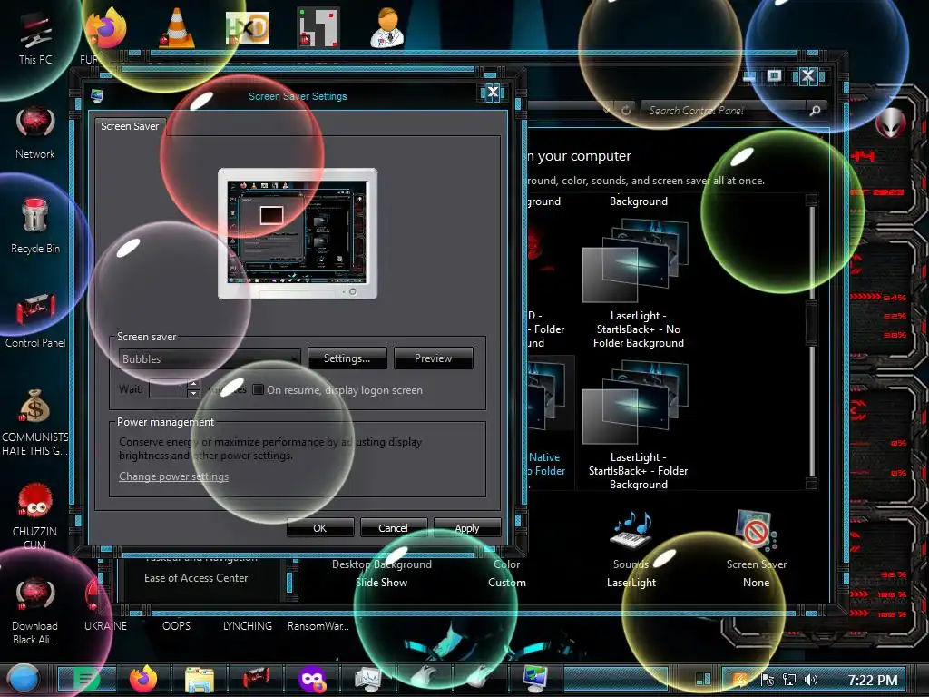Open the system monitor taskbar icon
929x697 pixels.
[368, 679]
